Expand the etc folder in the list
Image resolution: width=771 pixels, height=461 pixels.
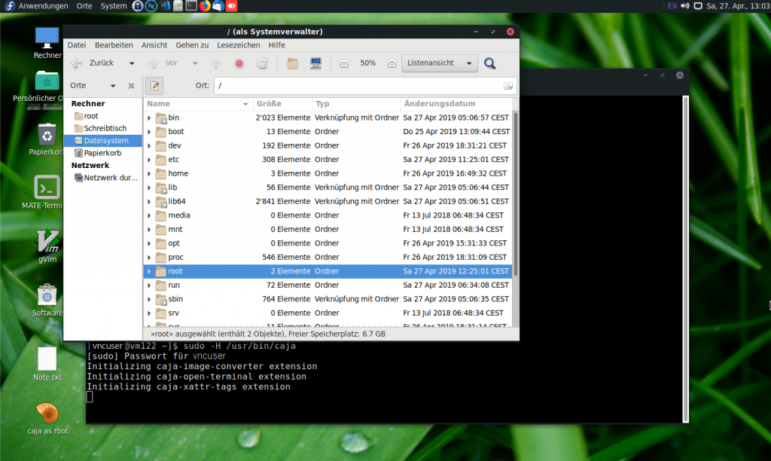click(149, 159)
